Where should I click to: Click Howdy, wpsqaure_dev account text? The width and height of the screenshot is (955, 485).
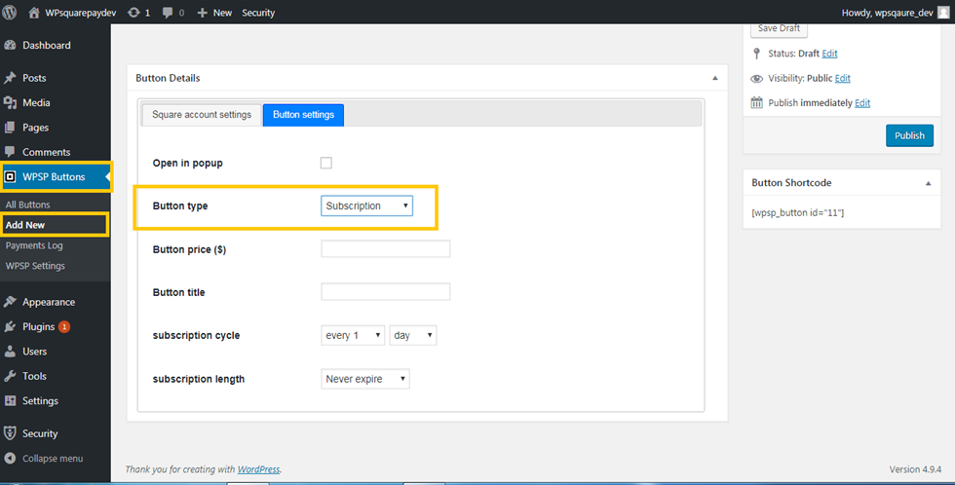pos(887,13)
